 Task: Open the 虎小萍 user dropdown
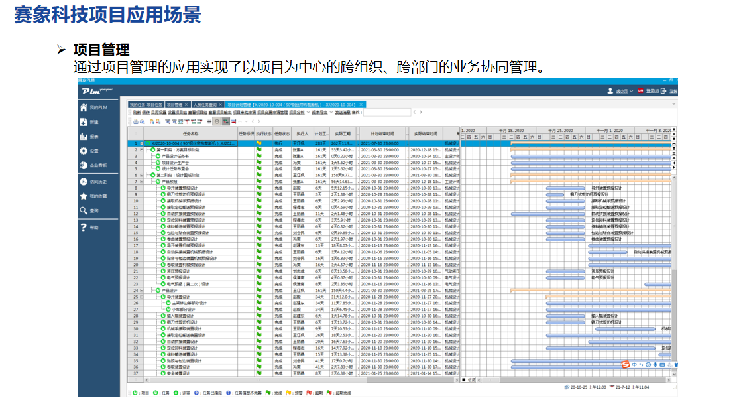click(x=620, y=91)
